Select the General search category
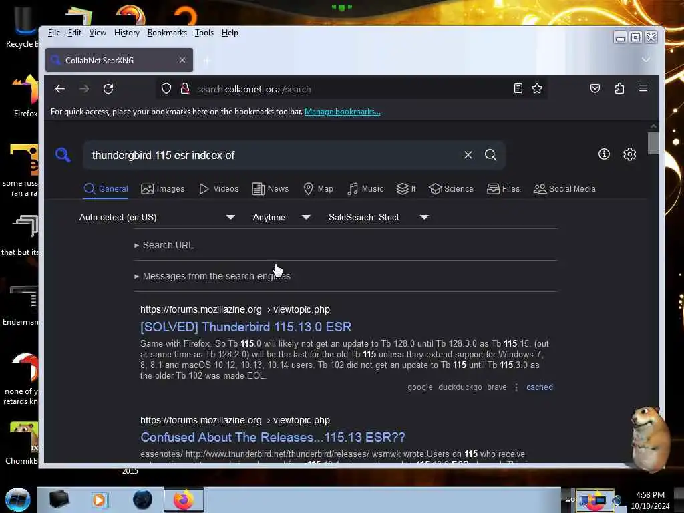The image size is (684, 513). tap(106, 189)
